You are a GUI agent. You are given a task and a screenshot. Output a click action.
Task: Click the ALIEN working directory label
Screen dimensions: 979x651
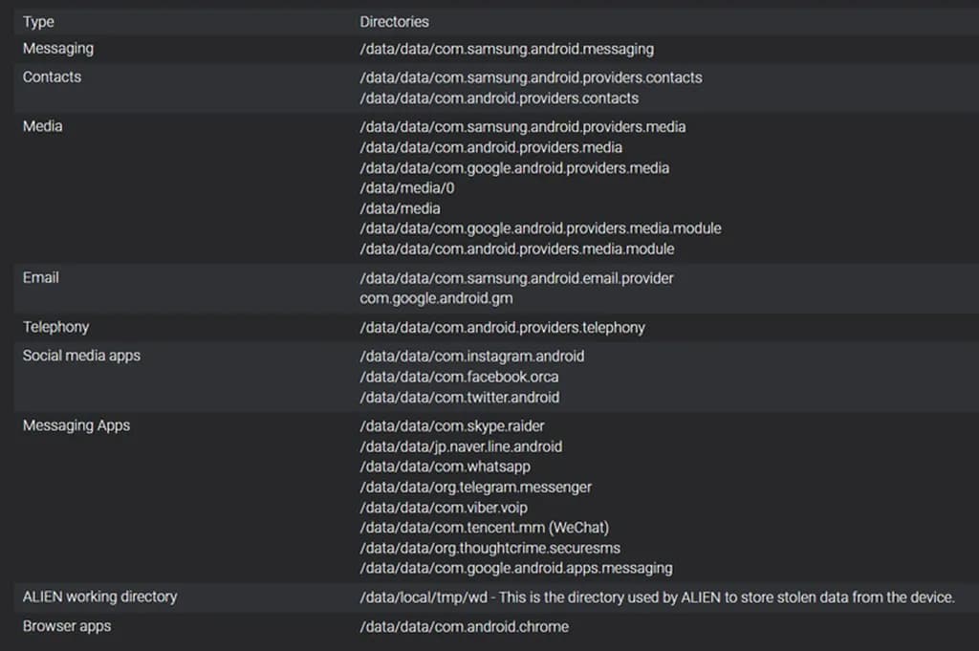coord(99,597)
